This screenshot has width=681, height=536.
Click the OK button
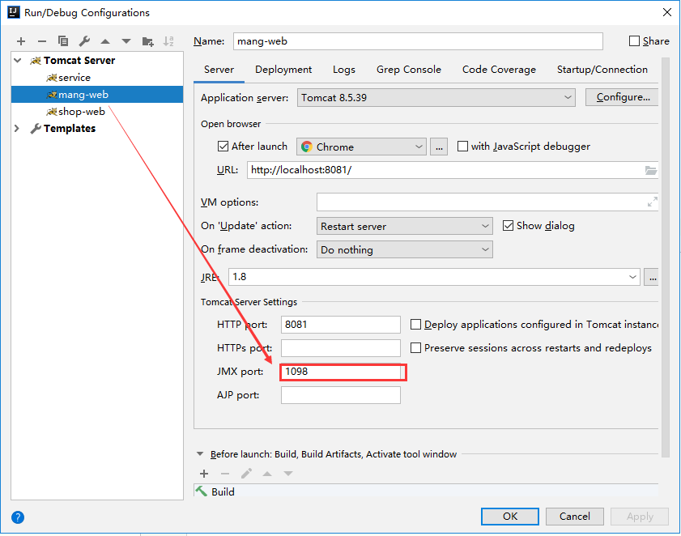click(x=510, y=517)
